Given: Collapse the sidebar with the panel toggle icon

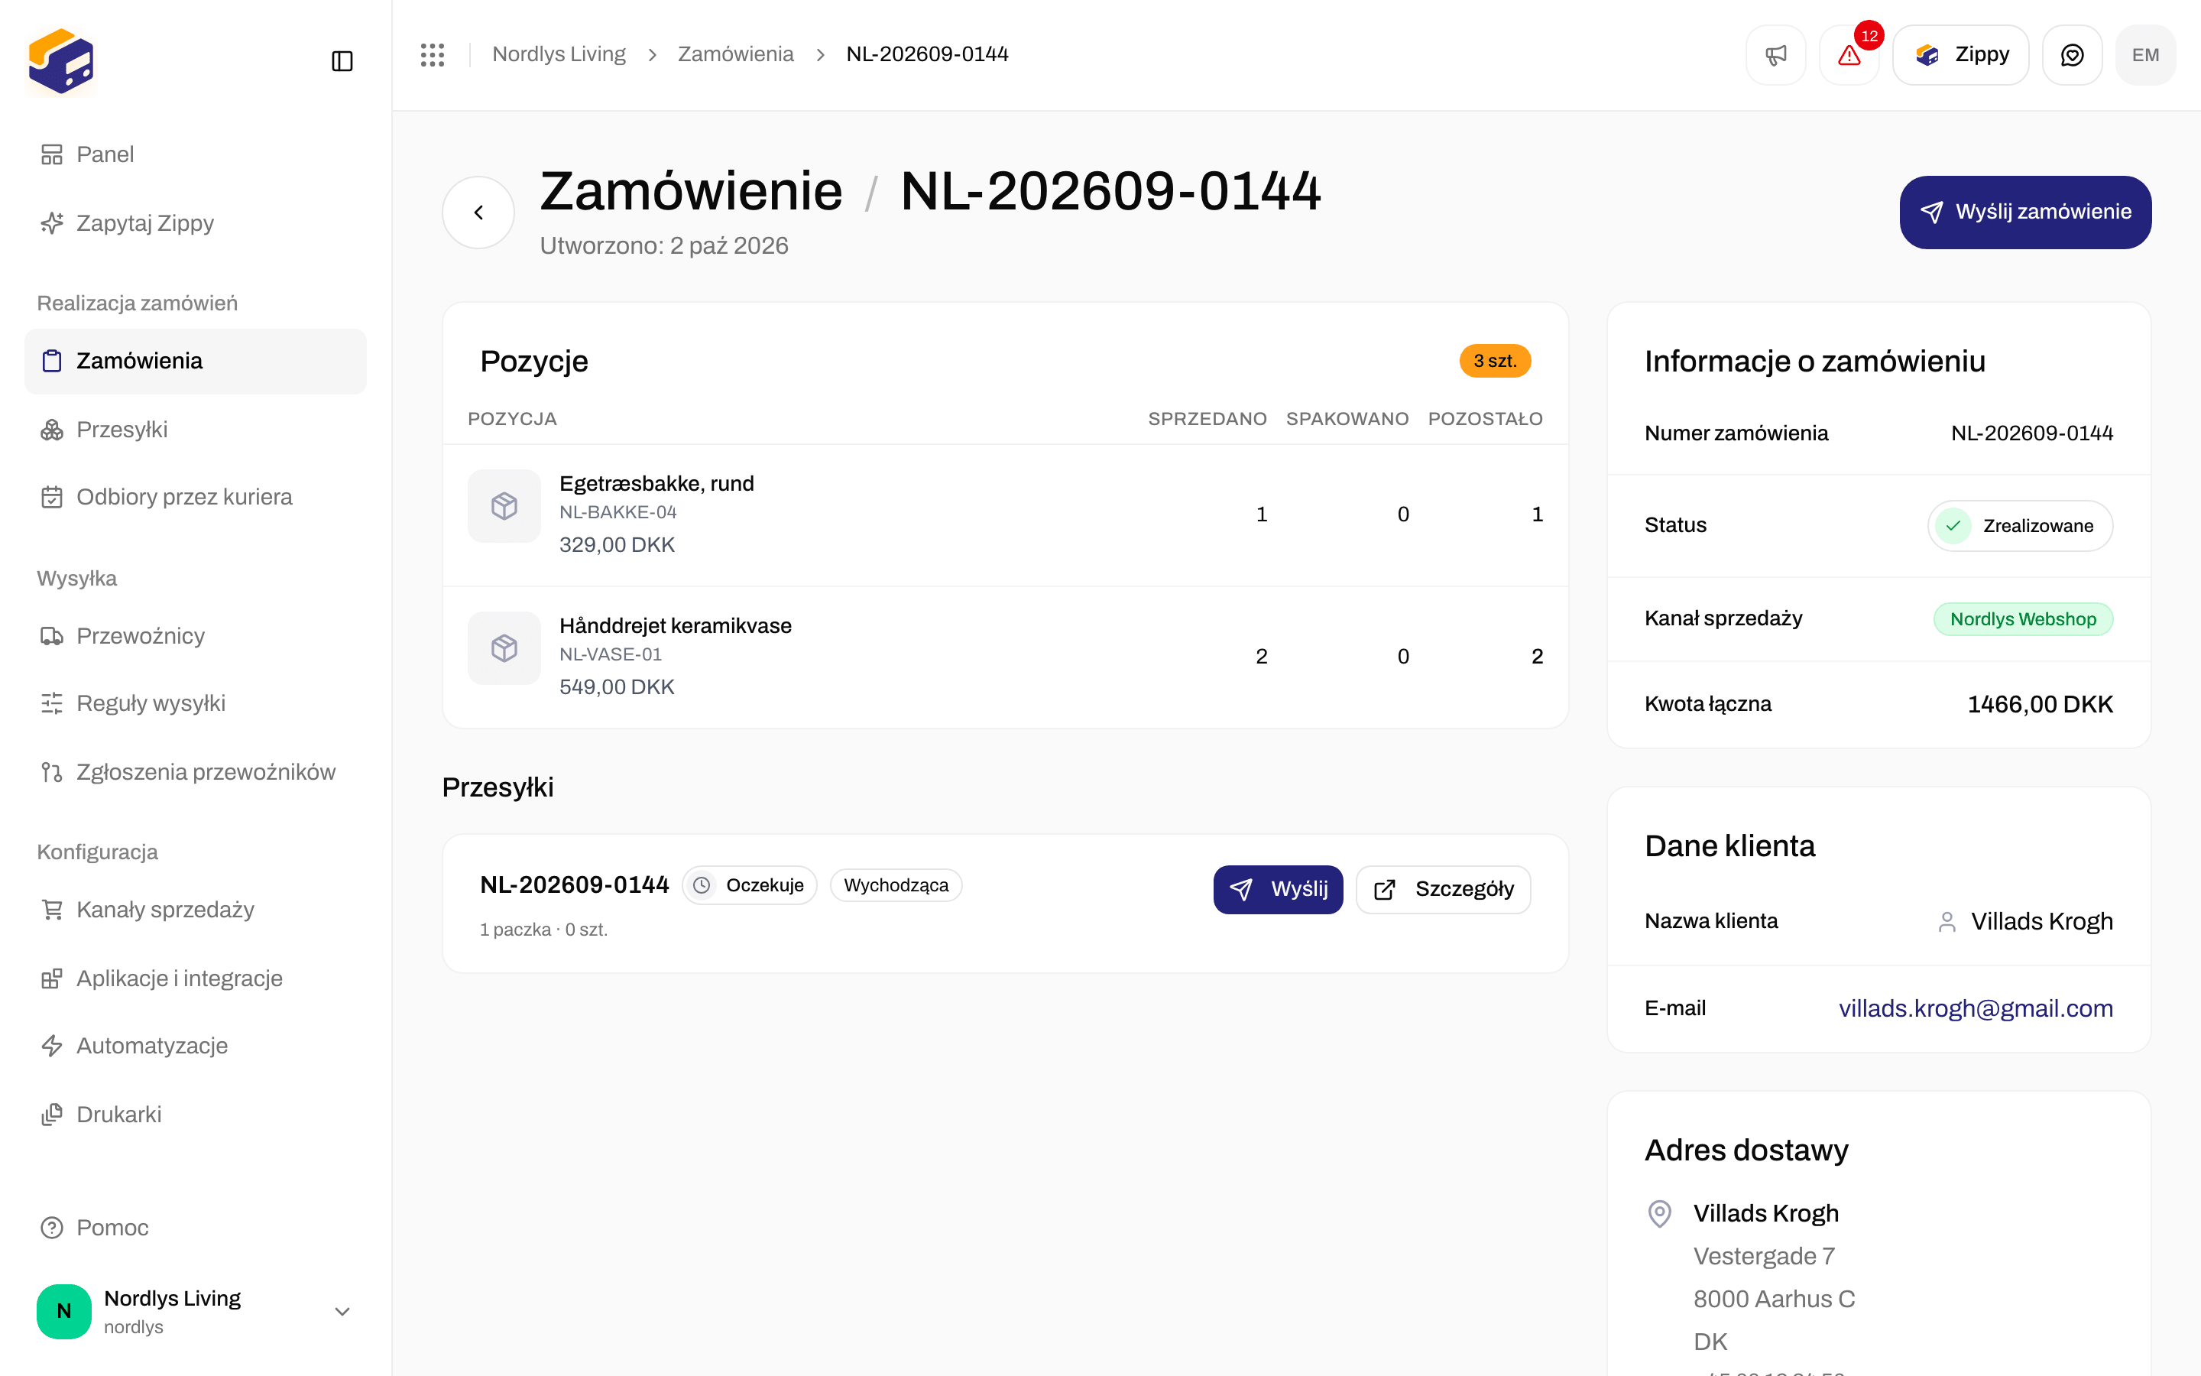Looking at the screenshot, I should [x=342, y=61].
